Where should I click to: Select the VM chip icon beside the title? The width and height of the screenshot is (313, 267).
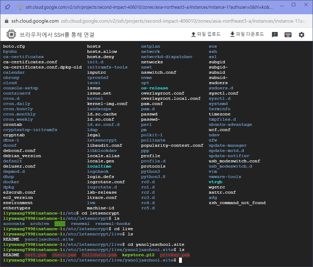10,34
